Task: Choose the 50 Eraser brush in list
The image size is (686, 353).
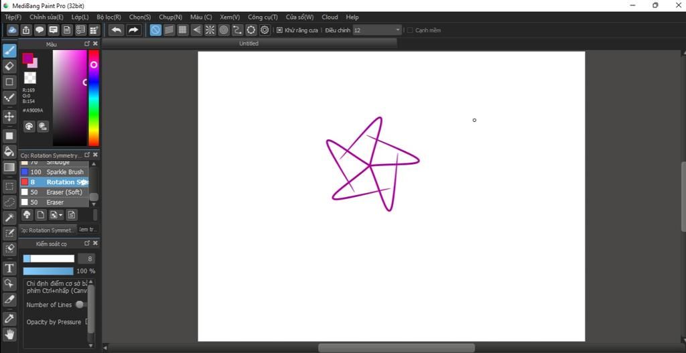Action: (x=54, y=202)
